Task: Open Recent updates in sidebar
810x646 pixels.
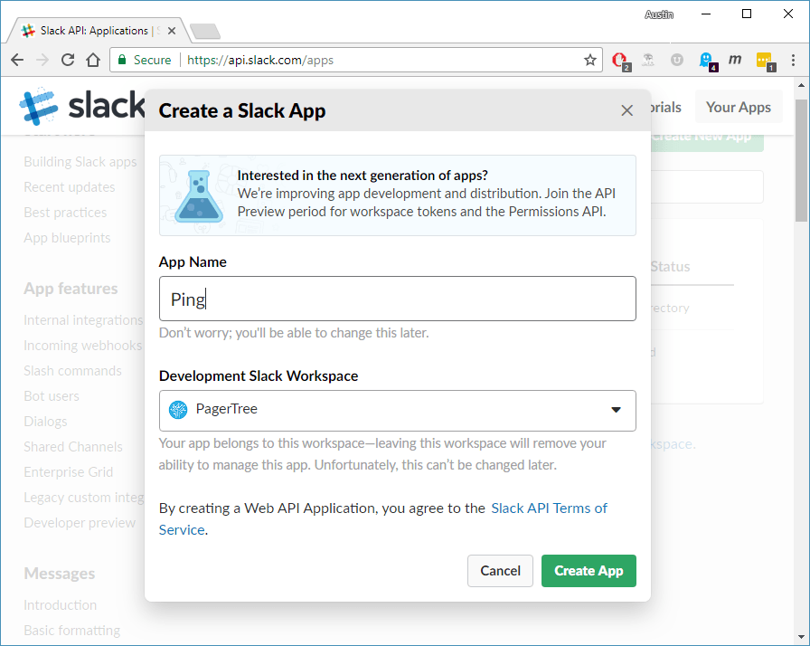Action: pyautogui.click(x=70, y=187)
